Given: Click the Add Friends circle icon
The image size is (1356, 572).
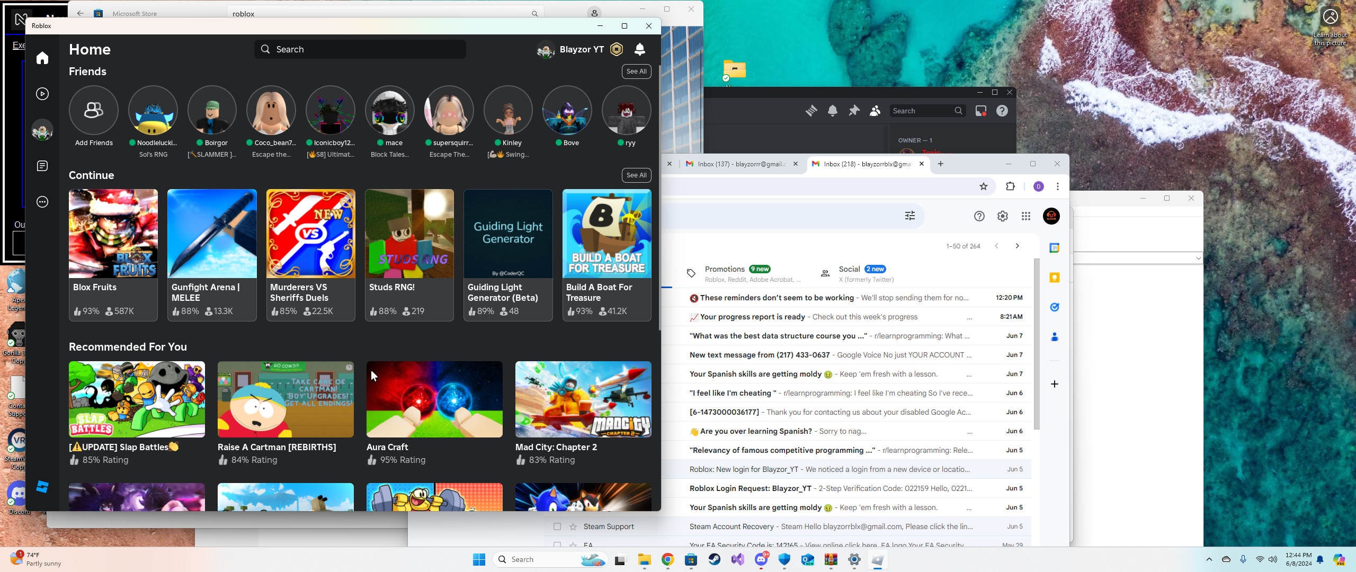Looking at the screenshot, I should tap(94, 111).
